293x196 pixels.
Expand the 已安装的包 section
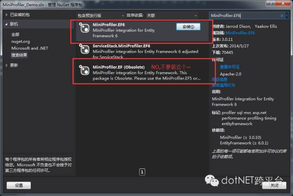(x=6, y=15)
